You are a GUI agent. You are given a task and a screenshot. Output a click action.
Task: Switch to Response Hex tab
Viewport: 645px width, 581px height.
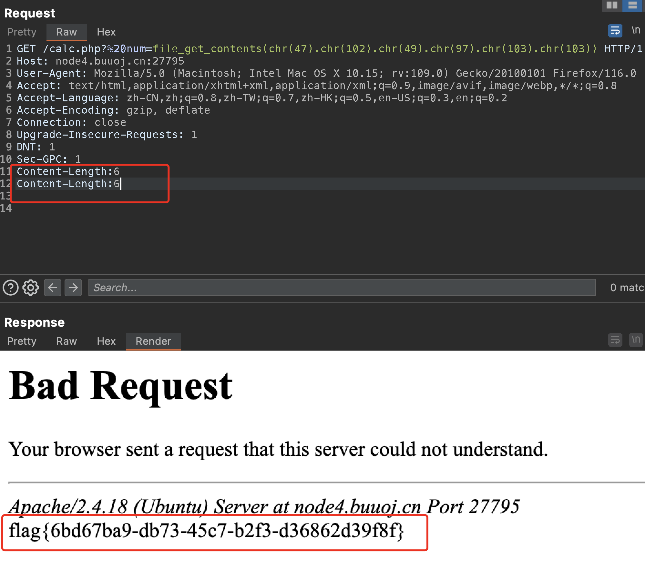coord(106,341)
